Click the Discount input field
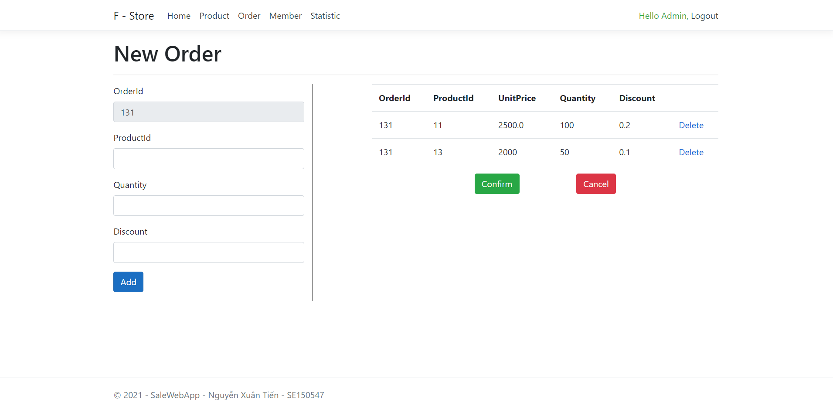 coord(208,252)
